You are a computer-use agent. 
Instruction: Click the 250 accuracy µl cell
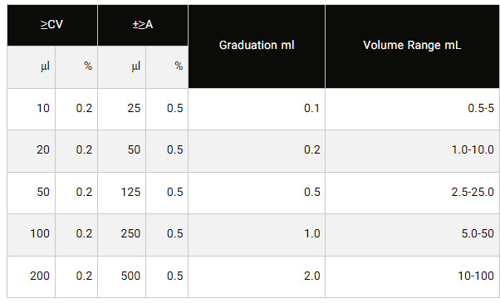tap(122, 235)
